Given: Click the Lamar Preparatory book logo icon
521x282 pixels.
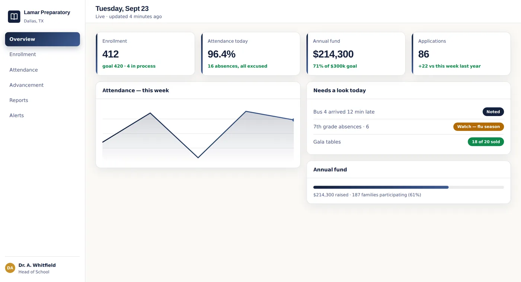Looking at the screenshot, I should 14,16.
